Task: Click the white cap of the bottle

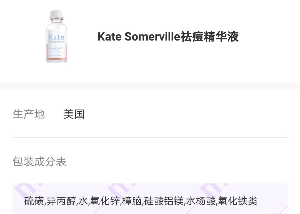Action: [x=56, y=14]
